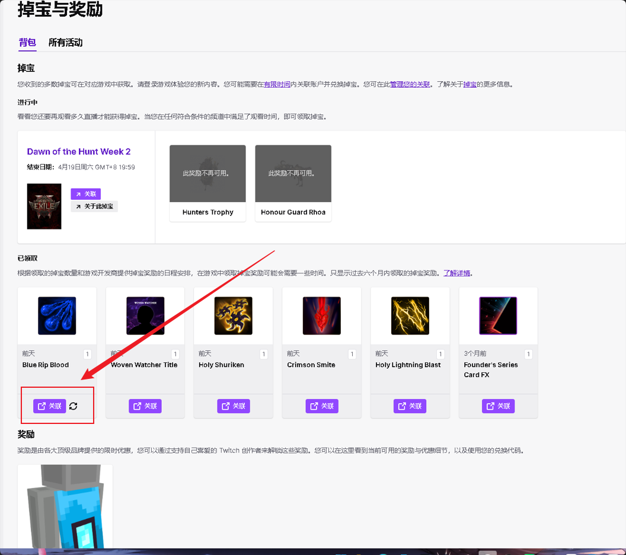Open the Dawn of the Hunt Week 2 campaign
Image resolution: width=626 pixels, height=555 pixels.
point(79,152)
